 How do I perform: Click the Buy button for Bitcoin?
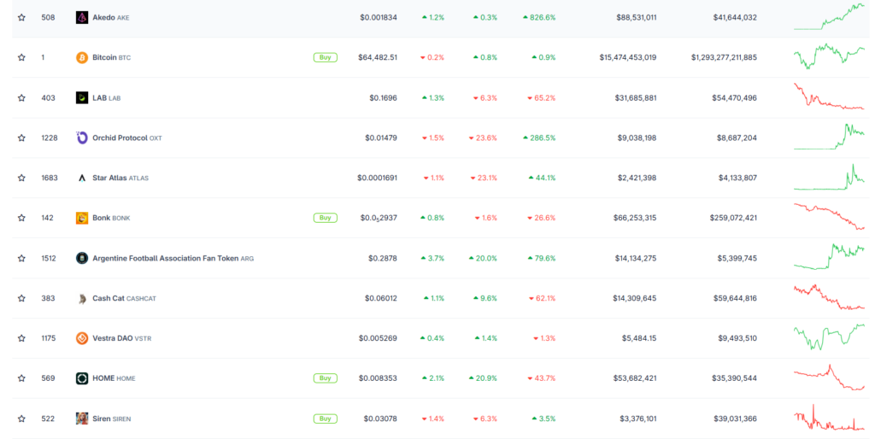[x=326, y=57]
